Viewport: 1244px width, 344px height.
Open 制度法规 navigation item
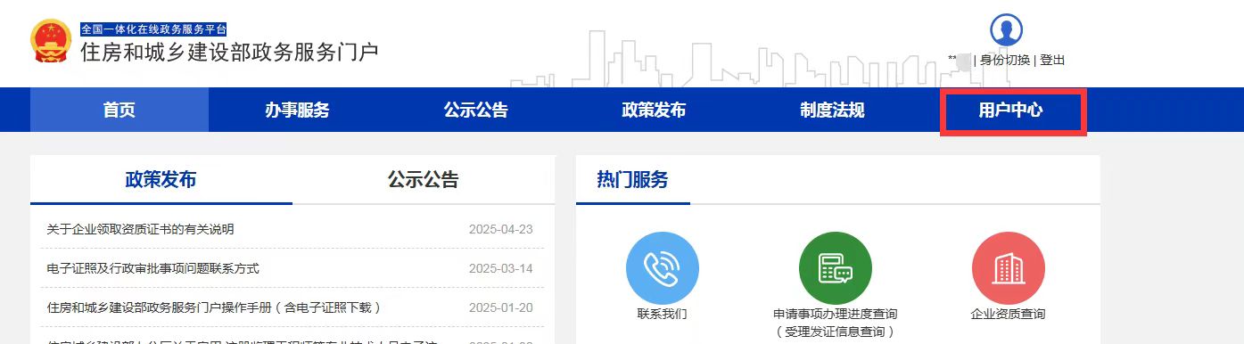click(x=832, y=110)
